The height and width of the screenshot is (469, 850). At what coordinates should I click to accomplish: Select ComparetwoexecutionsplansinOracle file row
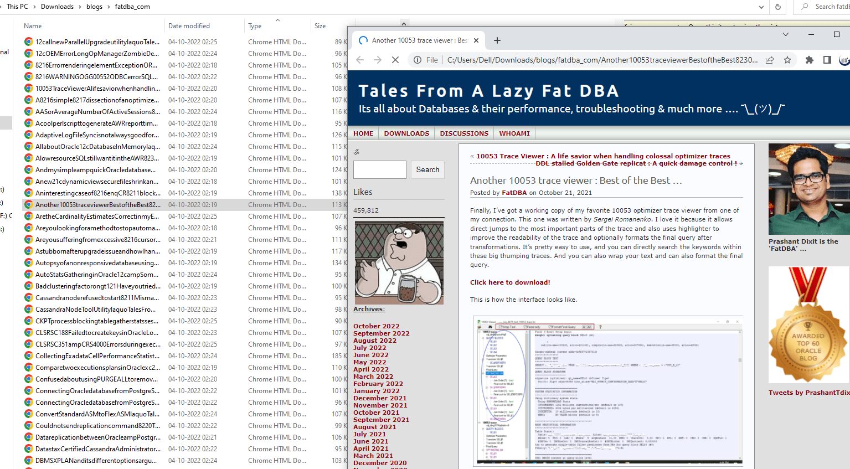pyautogui.click(x=184, y=367)
